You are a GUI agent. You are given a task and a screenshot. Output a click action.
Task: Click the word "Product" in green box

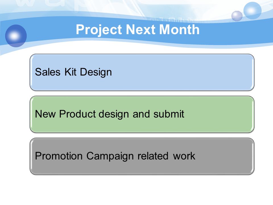[x=77, y=114]
